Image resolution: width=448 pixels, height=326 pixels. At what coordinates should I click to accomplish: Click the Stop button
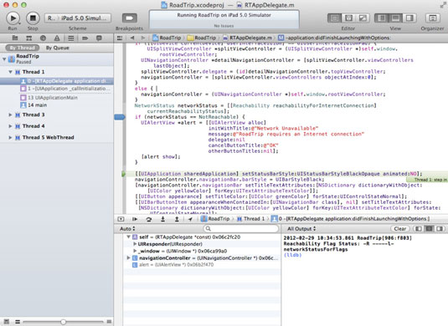[x=33, y=18]
